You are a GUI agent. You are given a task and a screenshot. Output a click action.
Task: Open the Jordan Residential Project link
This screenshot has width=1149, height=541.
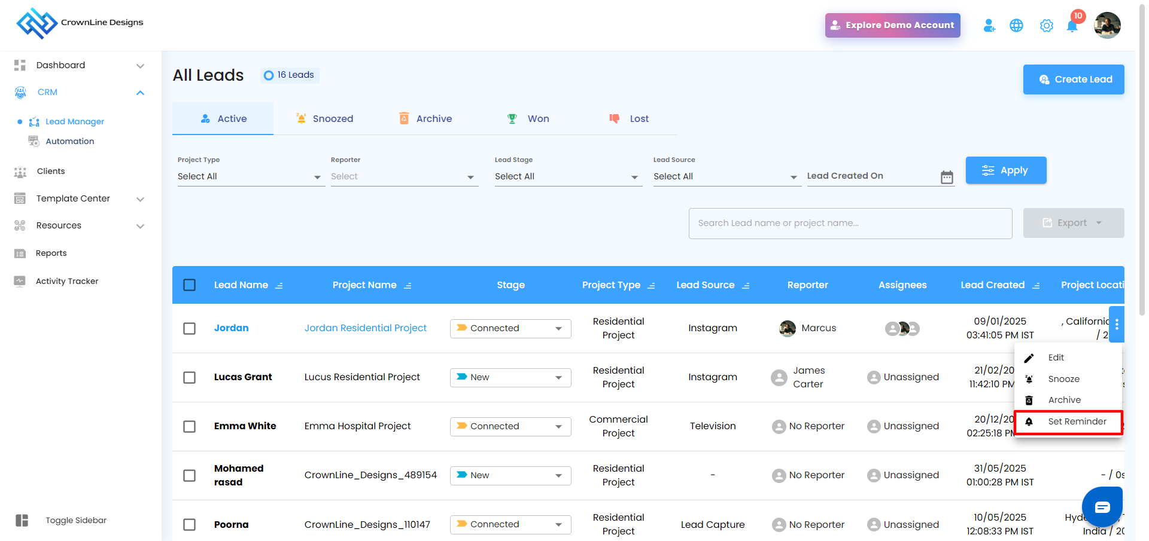click(365, 328)
